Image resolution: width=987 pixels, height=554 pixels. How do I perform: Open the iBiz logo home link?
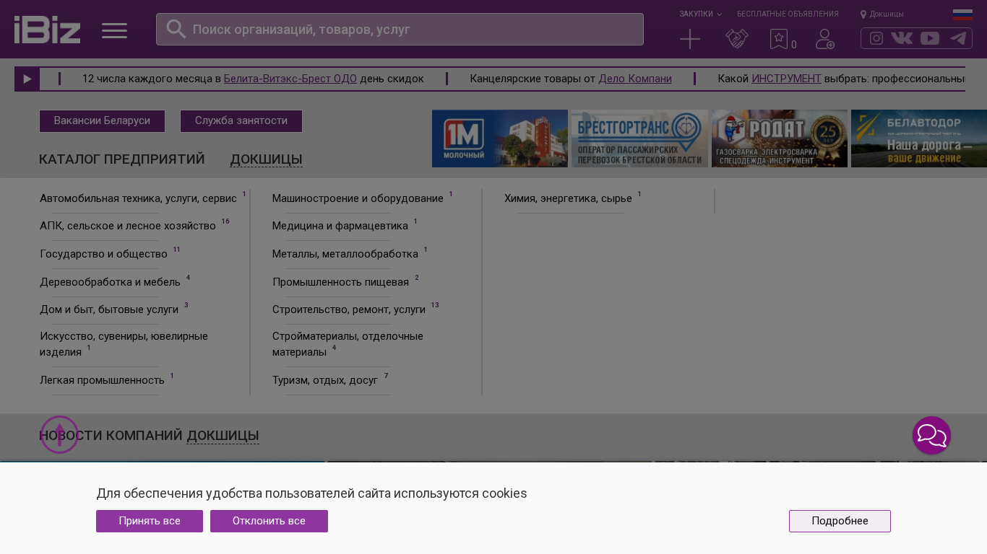(47, 30)
